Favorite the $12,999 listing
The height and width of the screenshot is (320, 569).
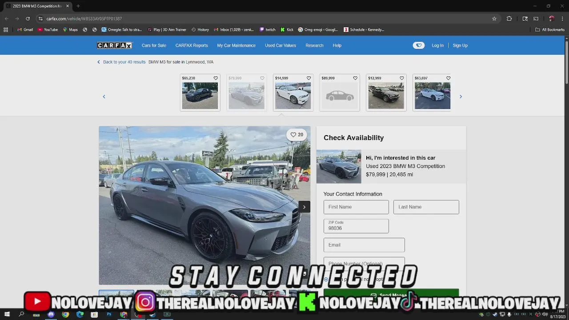[x=402, y=78]
